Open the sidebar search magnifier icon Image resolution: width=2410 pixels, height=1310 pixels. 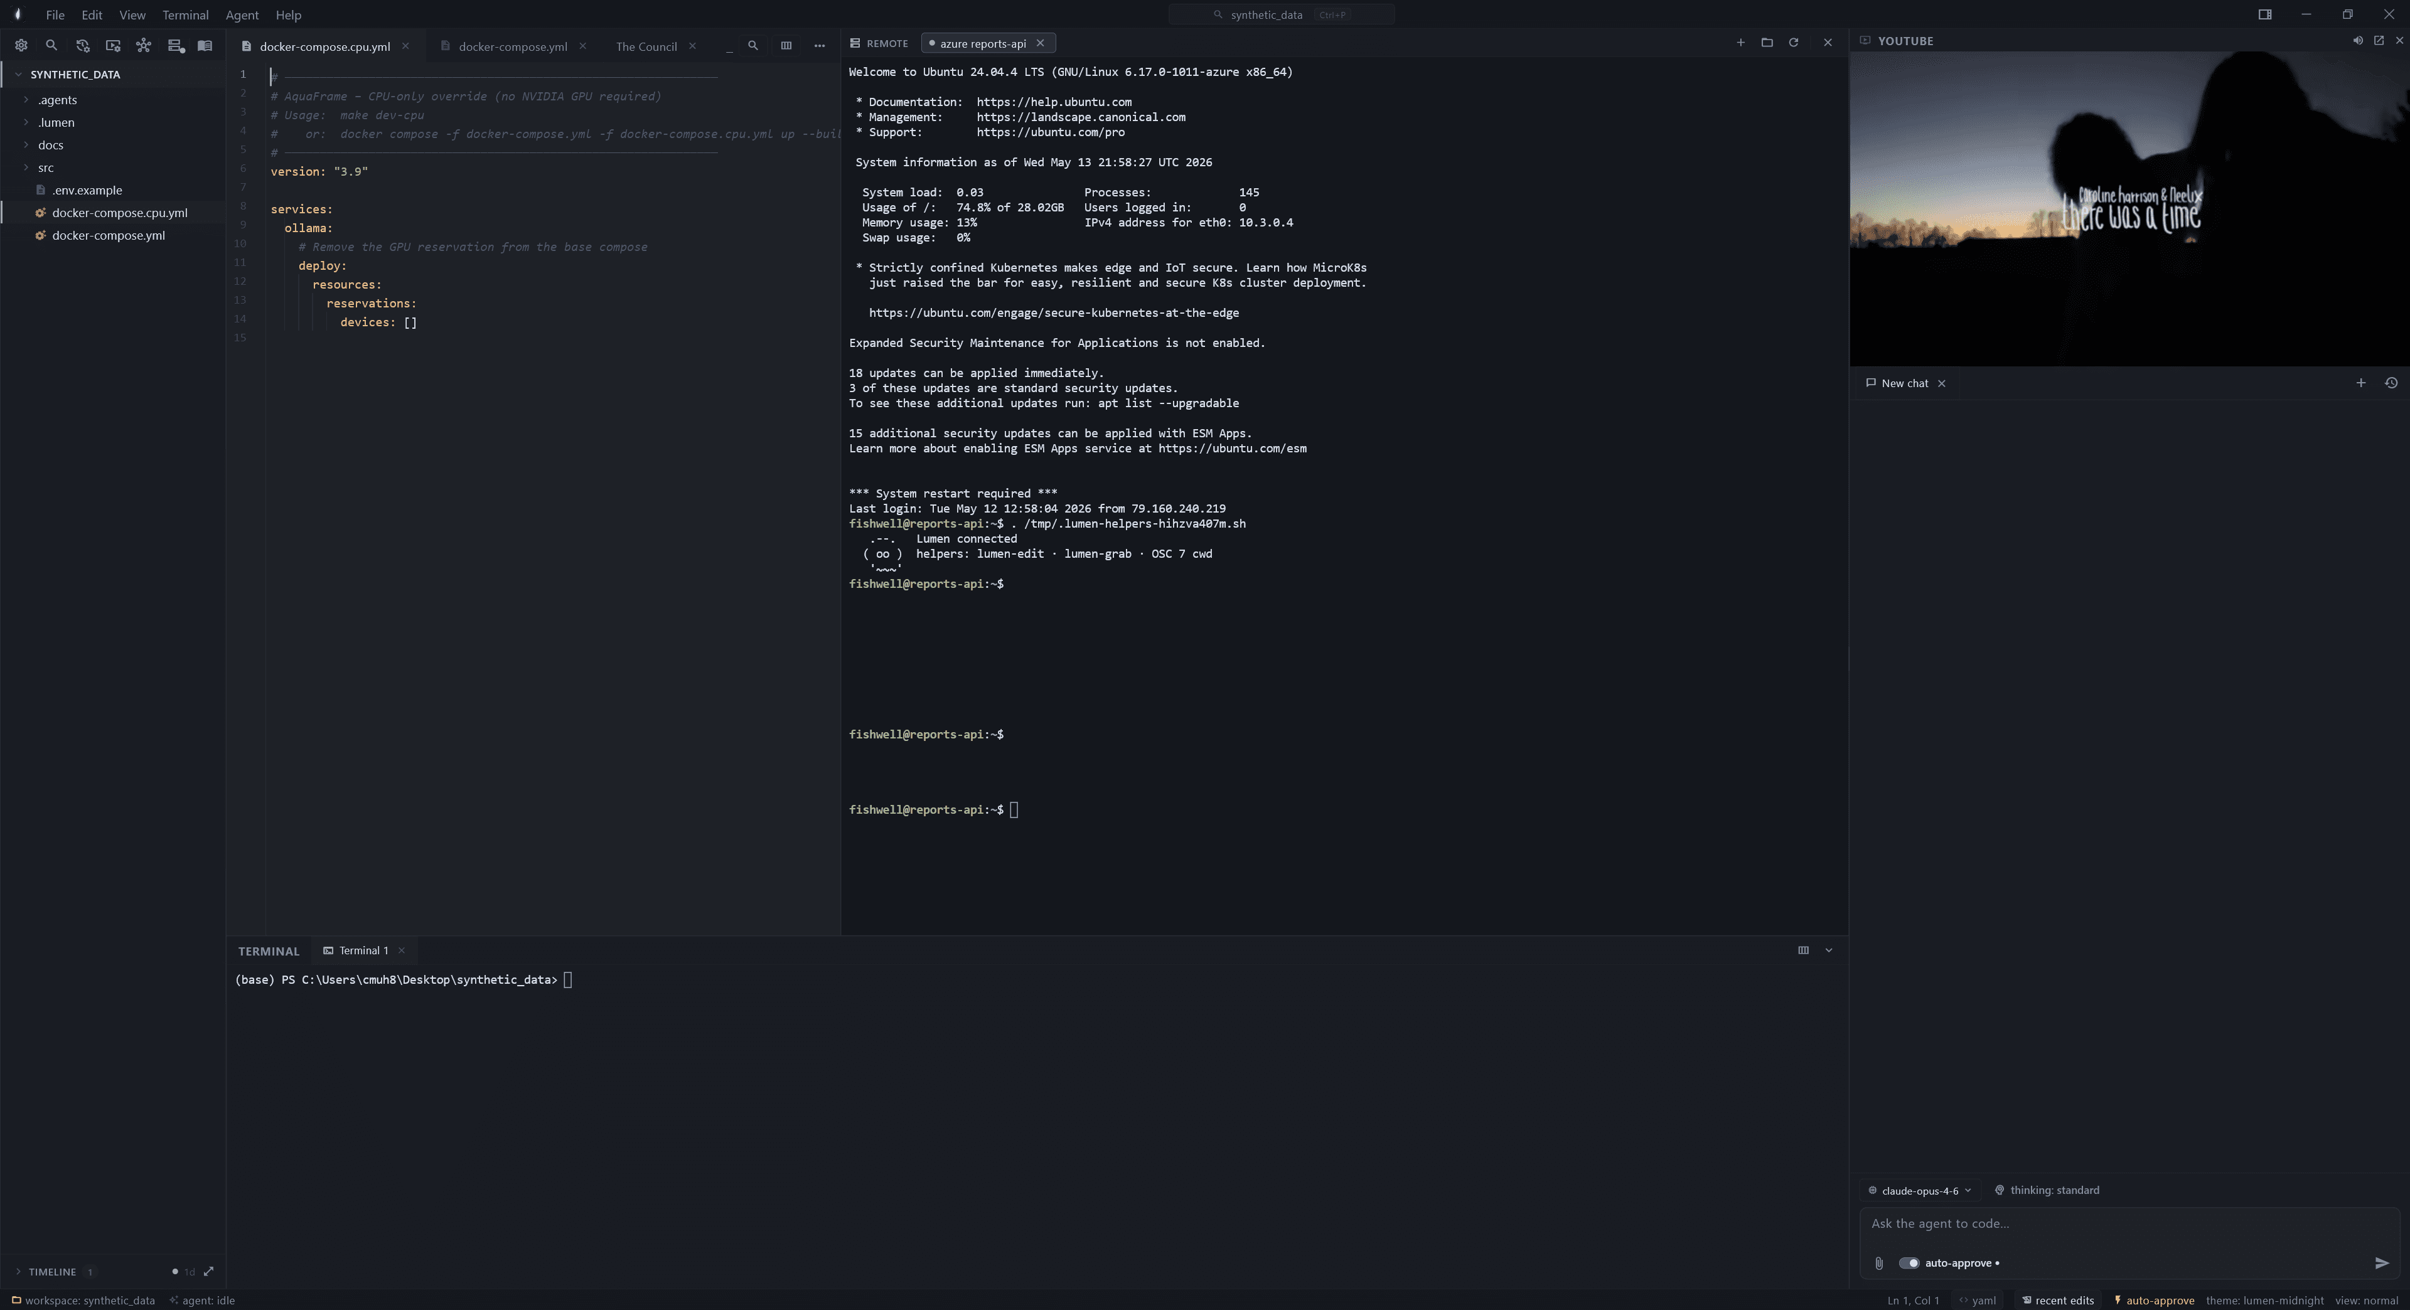click(x=51, y=45)
